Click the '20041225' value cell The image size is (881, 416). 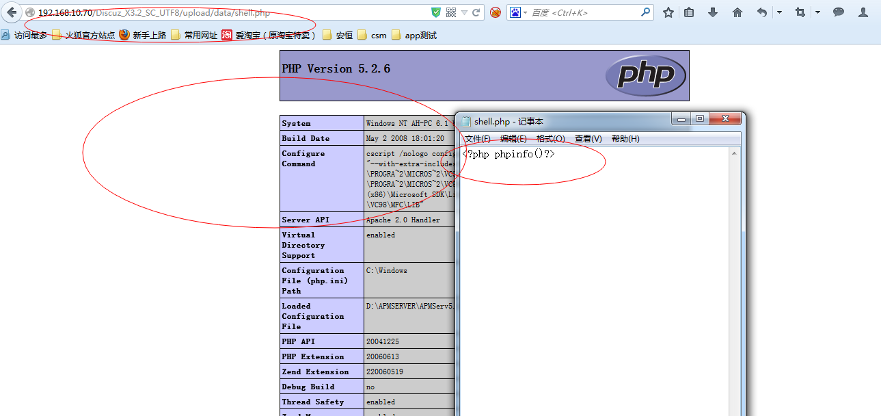383,341
